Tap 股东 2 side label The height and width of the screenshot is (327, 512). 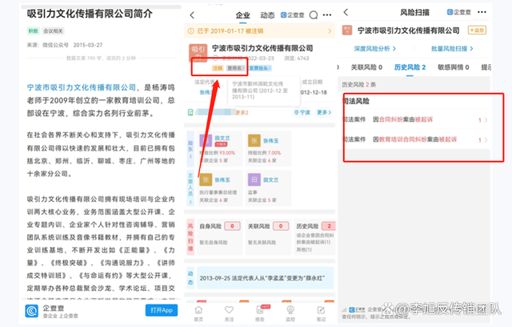[190, 149]
